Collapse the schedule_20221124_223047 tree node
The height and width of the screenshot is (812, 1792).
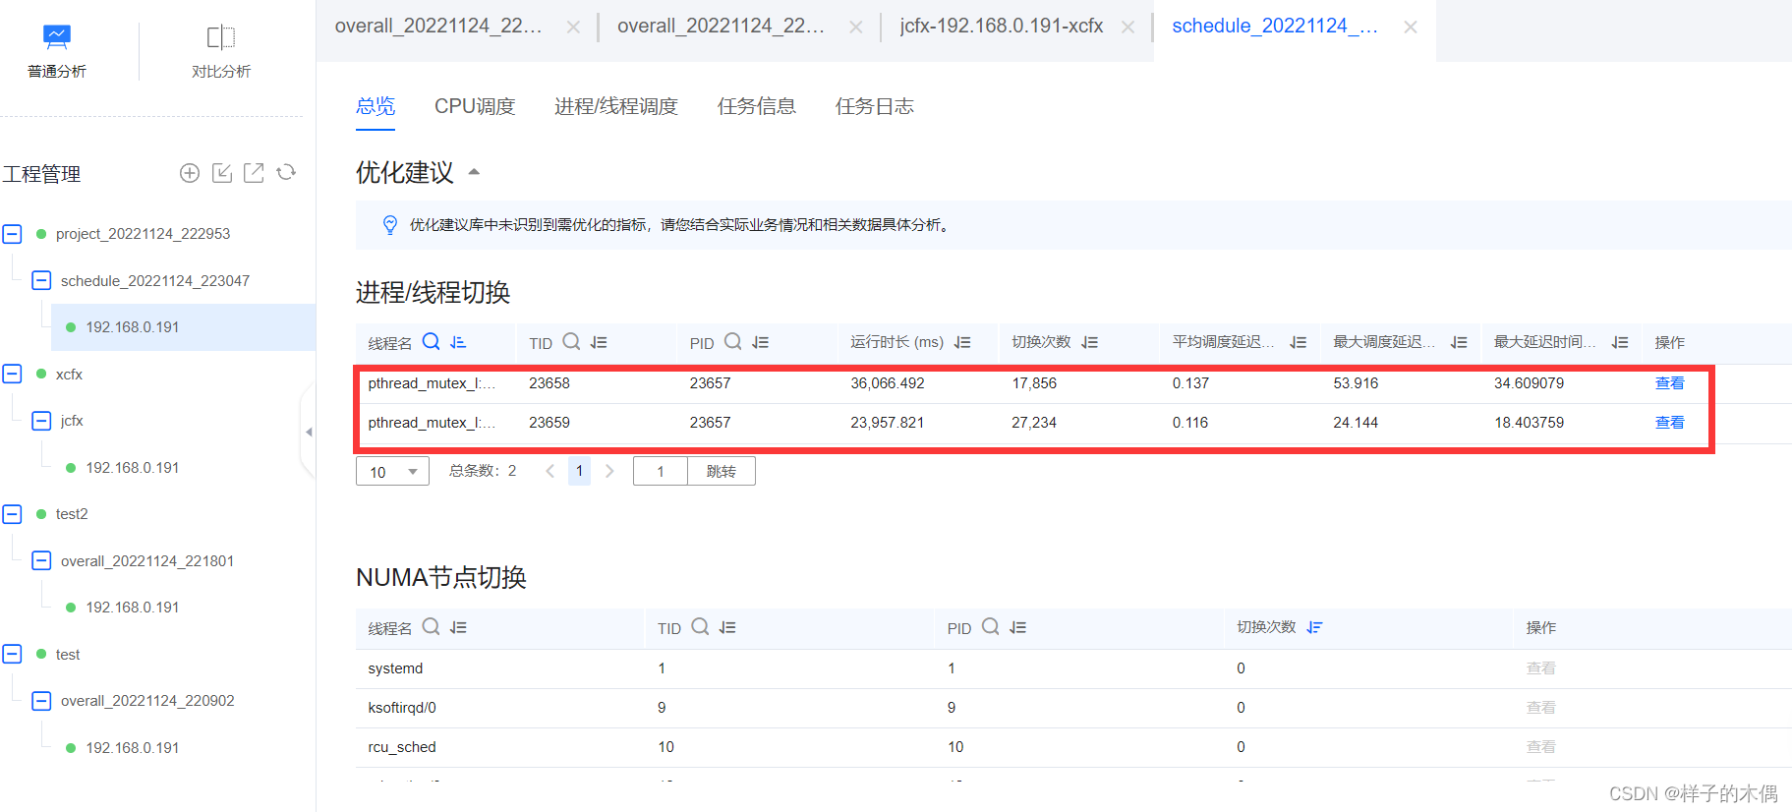[x=41, y=280]
